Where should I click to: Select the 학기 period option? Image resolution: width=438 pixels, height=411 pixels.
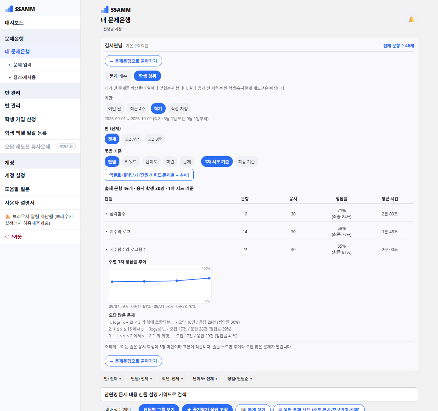coord(158,109)
